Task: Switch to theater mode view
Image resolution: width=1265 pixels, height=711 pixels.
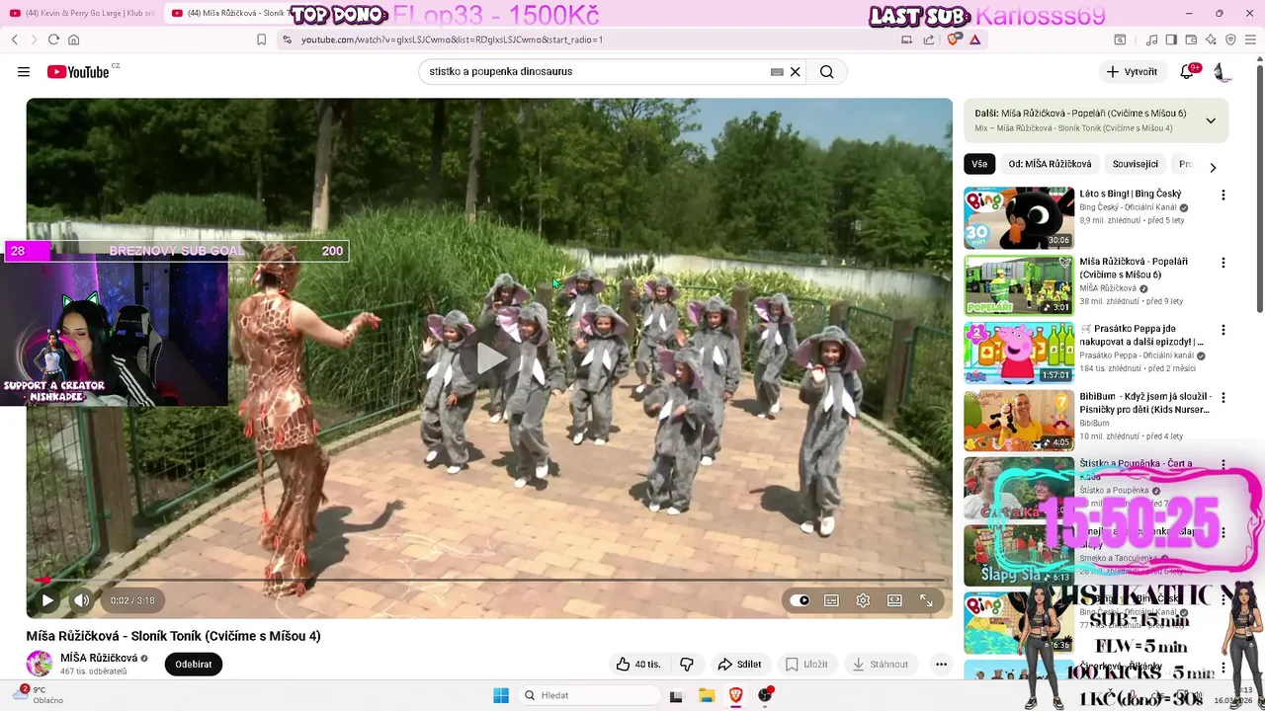Action: 894,600
